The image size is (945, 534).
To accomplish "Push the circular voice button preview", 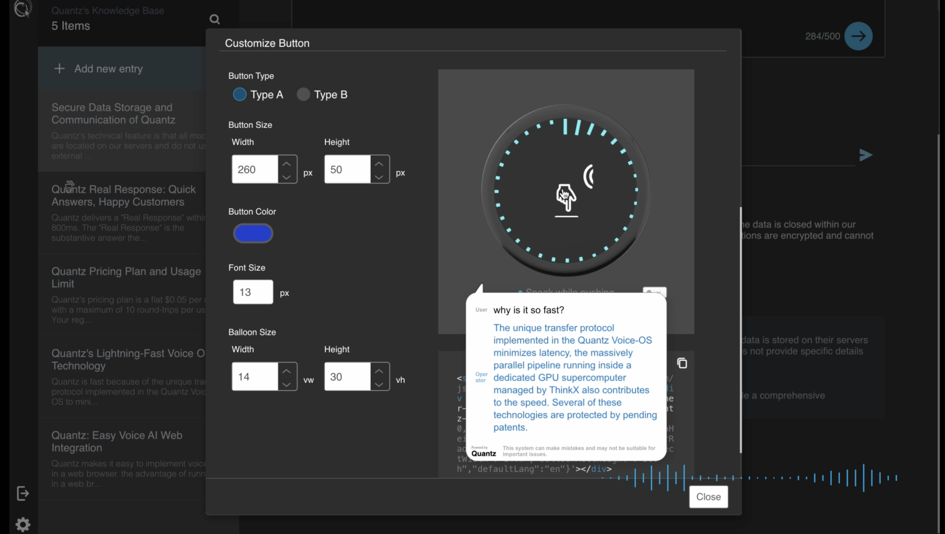I will pyautogui.click(x=566, y=190).
